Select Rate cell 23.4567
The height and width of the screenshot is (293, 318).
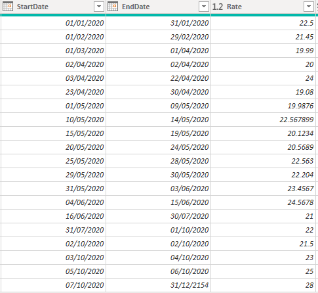[x=264, y=189]
